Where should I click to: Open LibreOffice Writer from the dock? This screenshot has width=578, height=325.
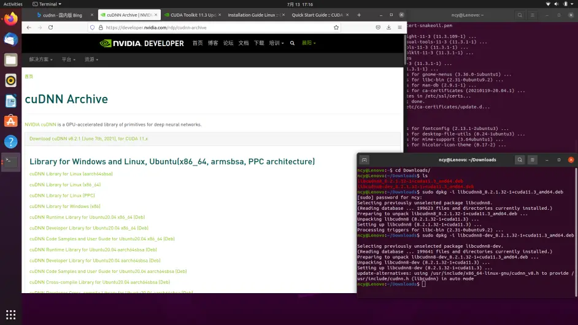point(10,101)
